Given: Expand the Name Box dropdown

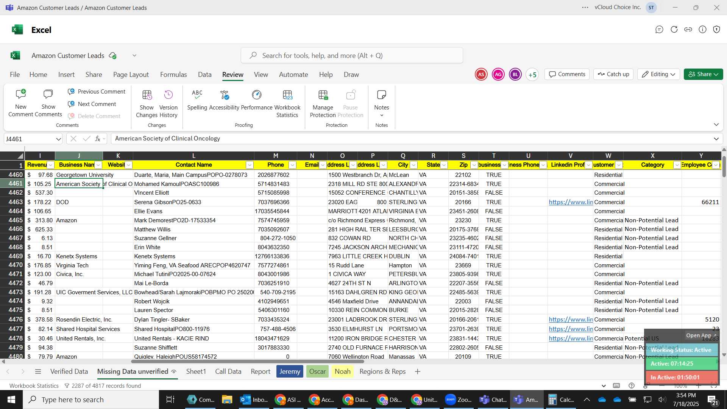Looking at the screenshot, I should coord(58,139).
